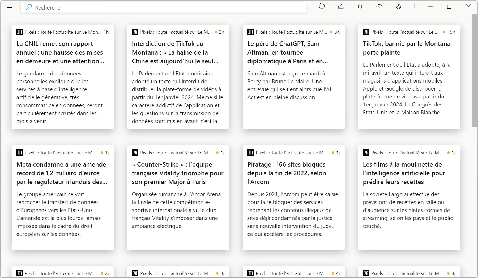Screen dimensions: 478x278
Task: Click summary 'La société Largo.ai effectue des prévisions'
Action: (x=408, y=210)
